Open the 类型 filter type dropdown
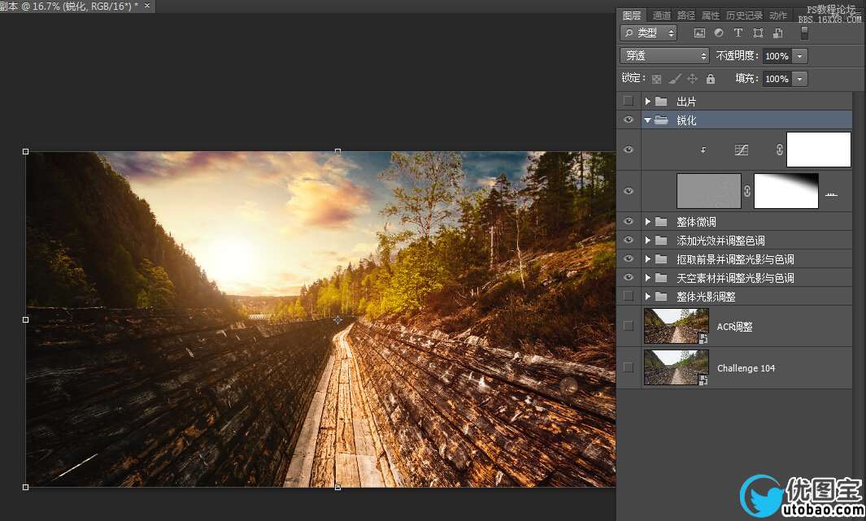Viewport: 866px width, 521px height. [648, 33]
